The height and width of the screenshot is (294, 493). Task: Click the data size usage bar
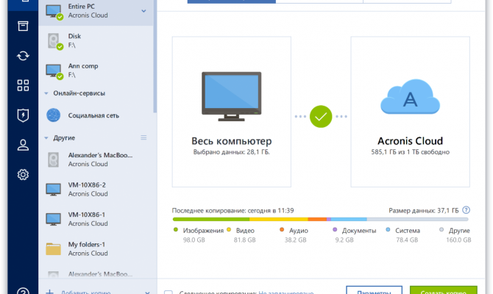[x=320, y=219]
